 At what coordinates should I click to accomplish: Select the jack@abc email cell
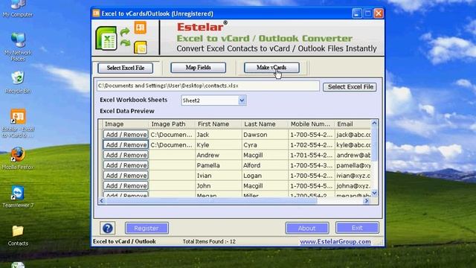353,135
